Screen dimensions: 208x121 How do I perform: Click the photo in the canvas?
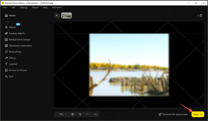129,65
